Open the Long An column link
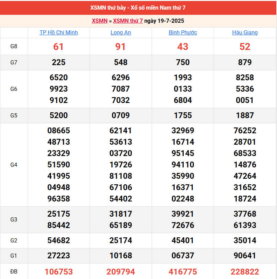277x279 pixels. click(121, 33)
